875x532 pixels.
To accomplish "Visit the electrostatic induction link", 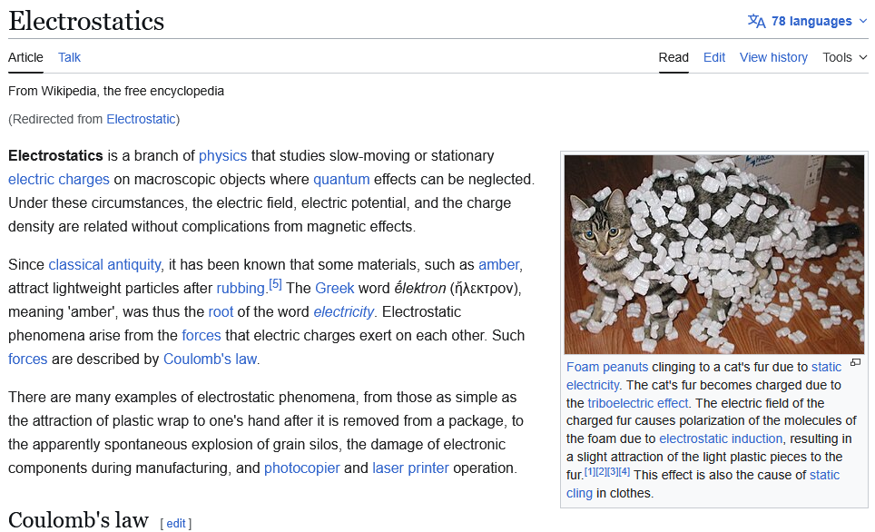I will click(x=721, y=438).
